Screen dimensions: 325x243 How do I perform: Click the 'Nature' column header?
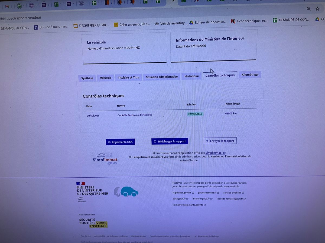pos(121,106)
